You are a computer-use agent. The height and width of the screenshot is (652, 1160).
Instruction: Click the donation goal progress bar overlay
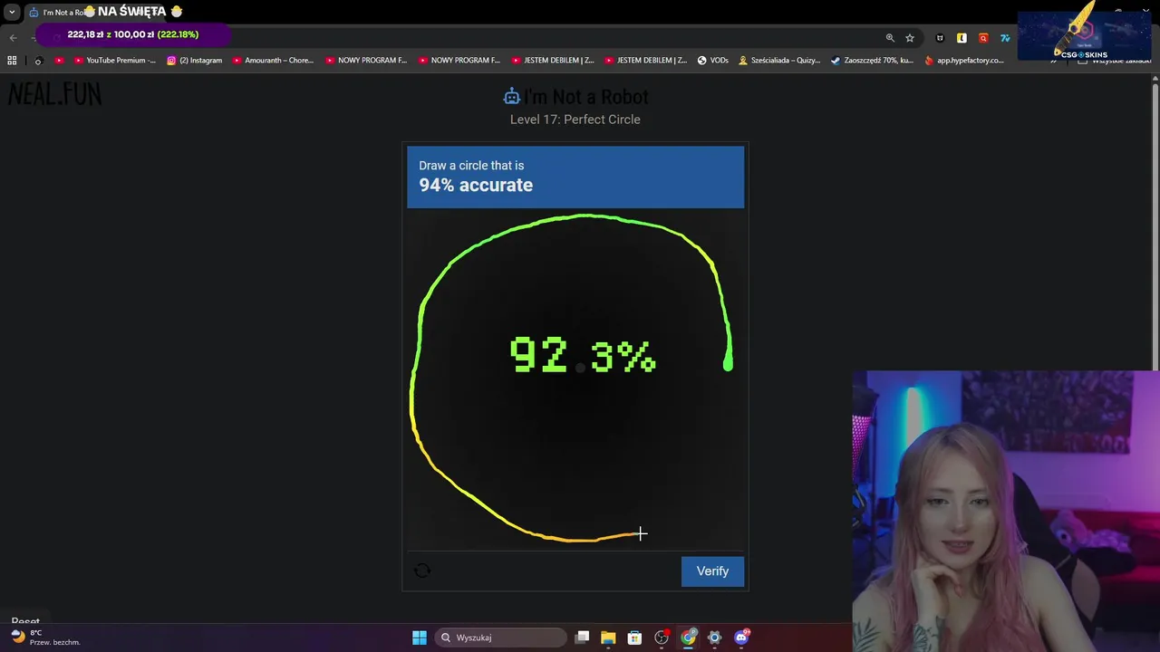(x=133, y=34)
